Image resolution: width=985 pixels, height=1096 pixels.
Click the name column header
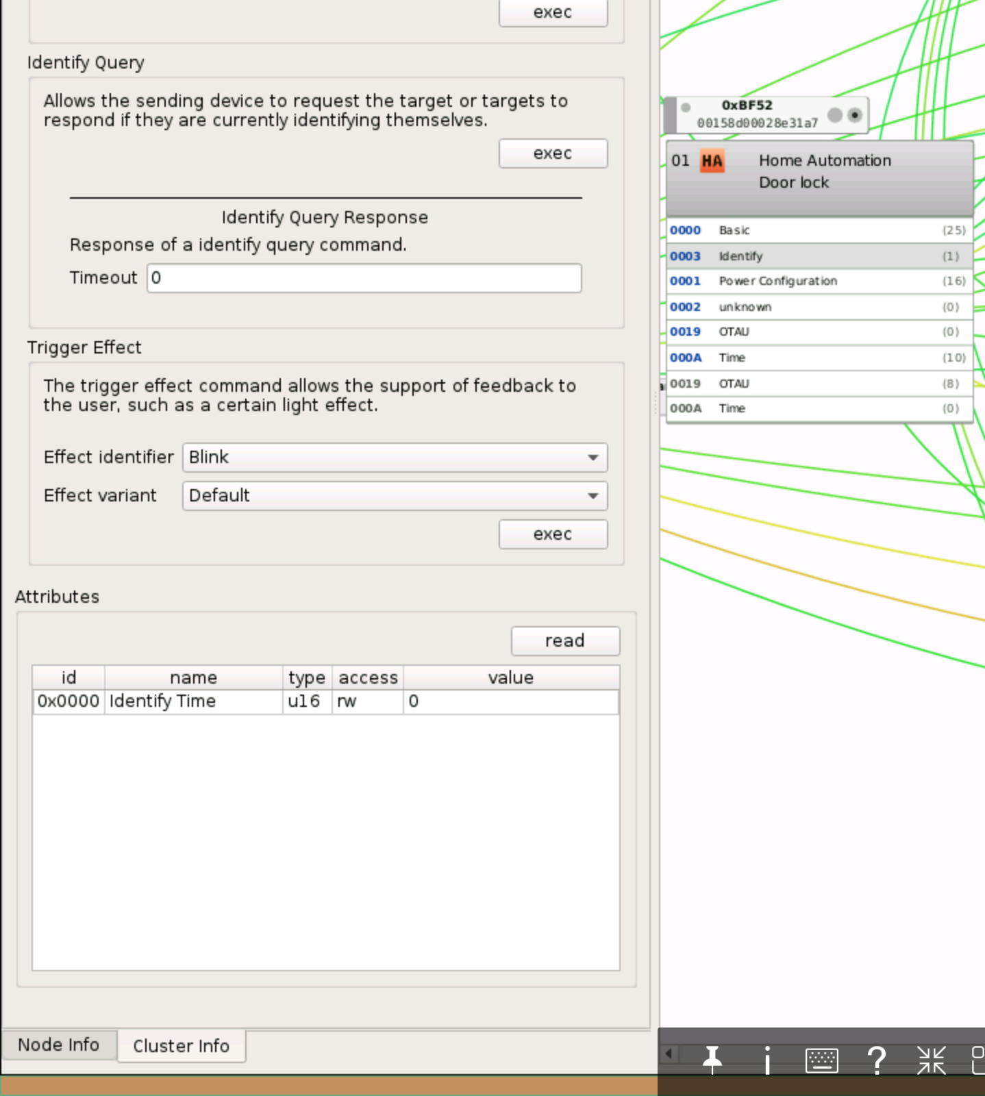coord(194,677)
